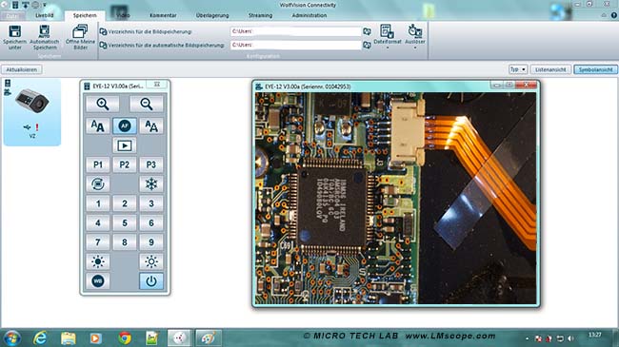The height and width of the screenshot is (347, 619).
Task: Open Internet Explorer from the taskbar
Action: (40, 338)
